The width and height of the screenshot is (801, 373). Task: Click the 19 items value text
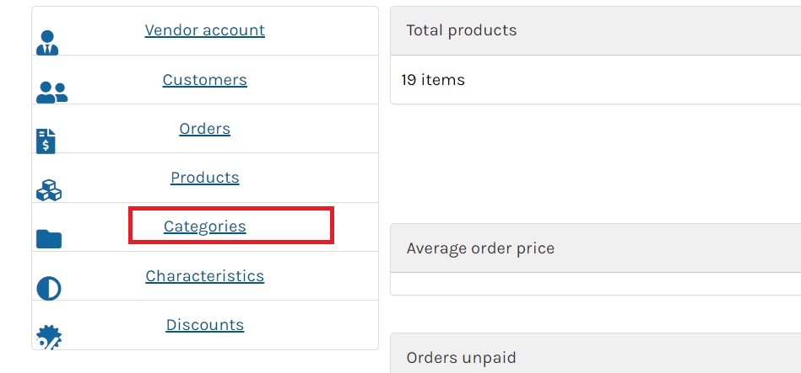pos(433,80)
